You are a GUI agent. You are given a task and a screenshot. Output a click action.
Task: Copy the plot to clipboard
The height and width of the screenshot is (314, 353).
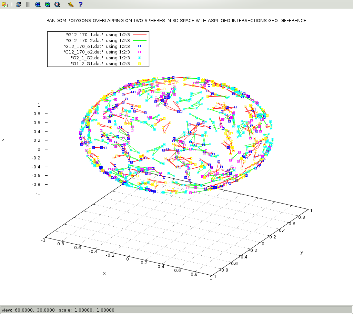point(5,4)
